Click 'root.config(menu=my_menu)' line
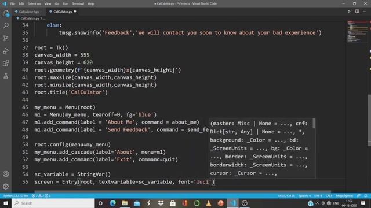The width and height of the screenshot is (371, 208). (72, 144)
